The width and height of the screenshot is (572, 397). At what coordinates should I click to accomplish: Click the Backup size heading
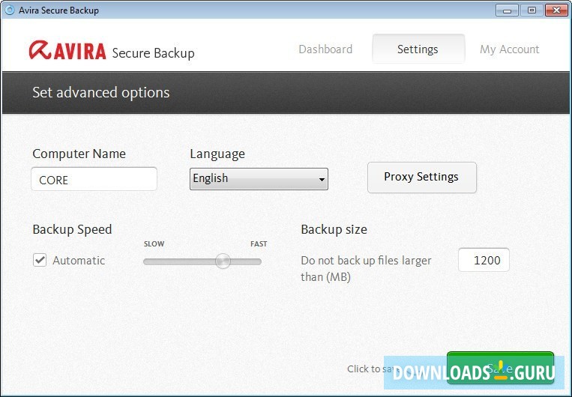(334, 229)
